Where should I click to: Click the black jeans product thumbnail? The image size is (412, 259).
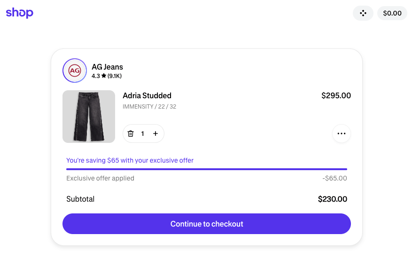pyautogui.click(x=89, y=117)
